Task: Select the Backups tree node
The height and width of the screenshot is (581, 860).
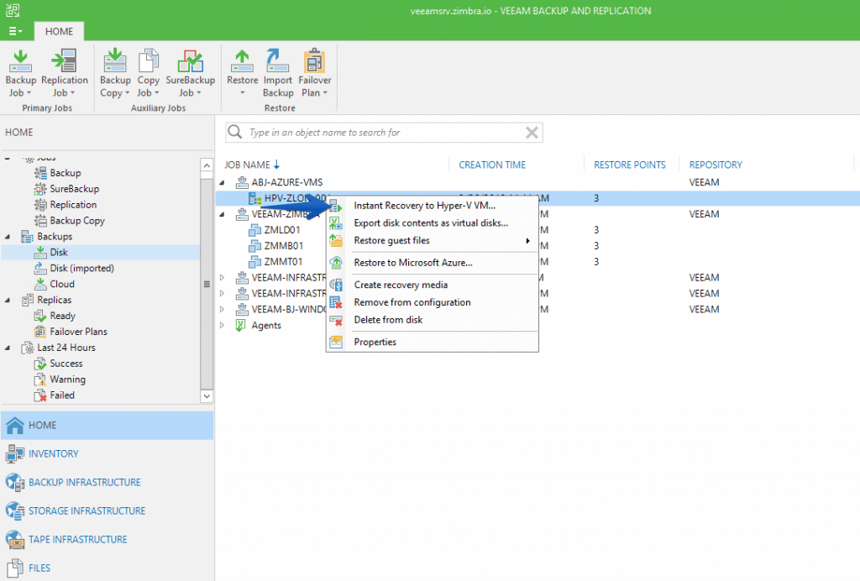Action: click(x=55, y=236)
